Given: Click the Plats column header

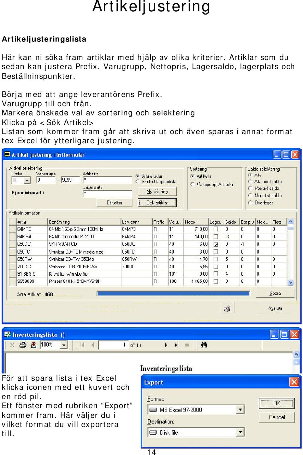Looking at the screenshot, I should click(x=279, y=222).
